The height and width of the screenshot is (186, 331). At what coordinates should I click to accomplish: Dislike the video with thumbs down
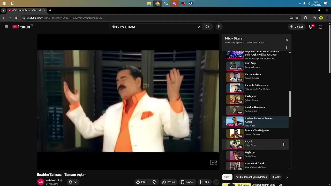click(154, 182)
